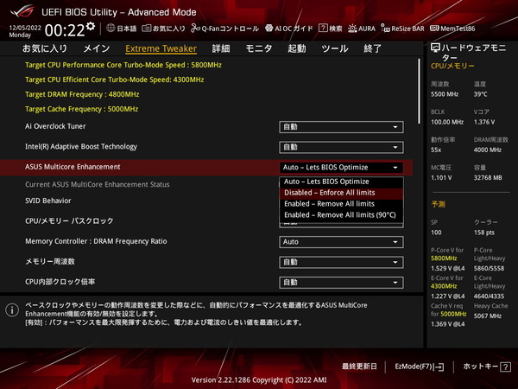Click the globe language icon

point(111,29)
